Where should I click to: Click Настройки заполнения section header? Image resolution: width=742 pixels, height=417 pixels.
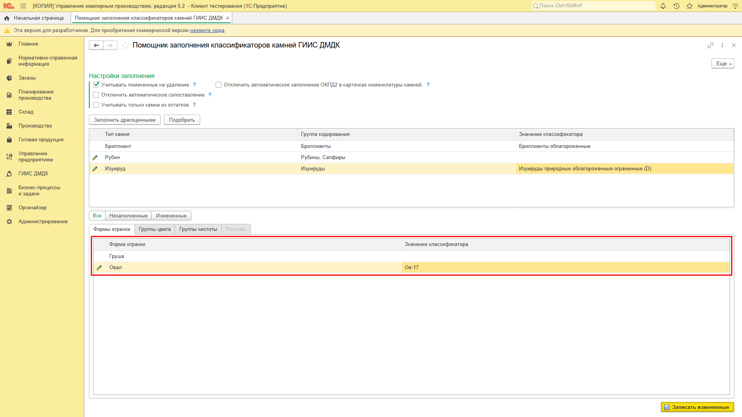122,76
